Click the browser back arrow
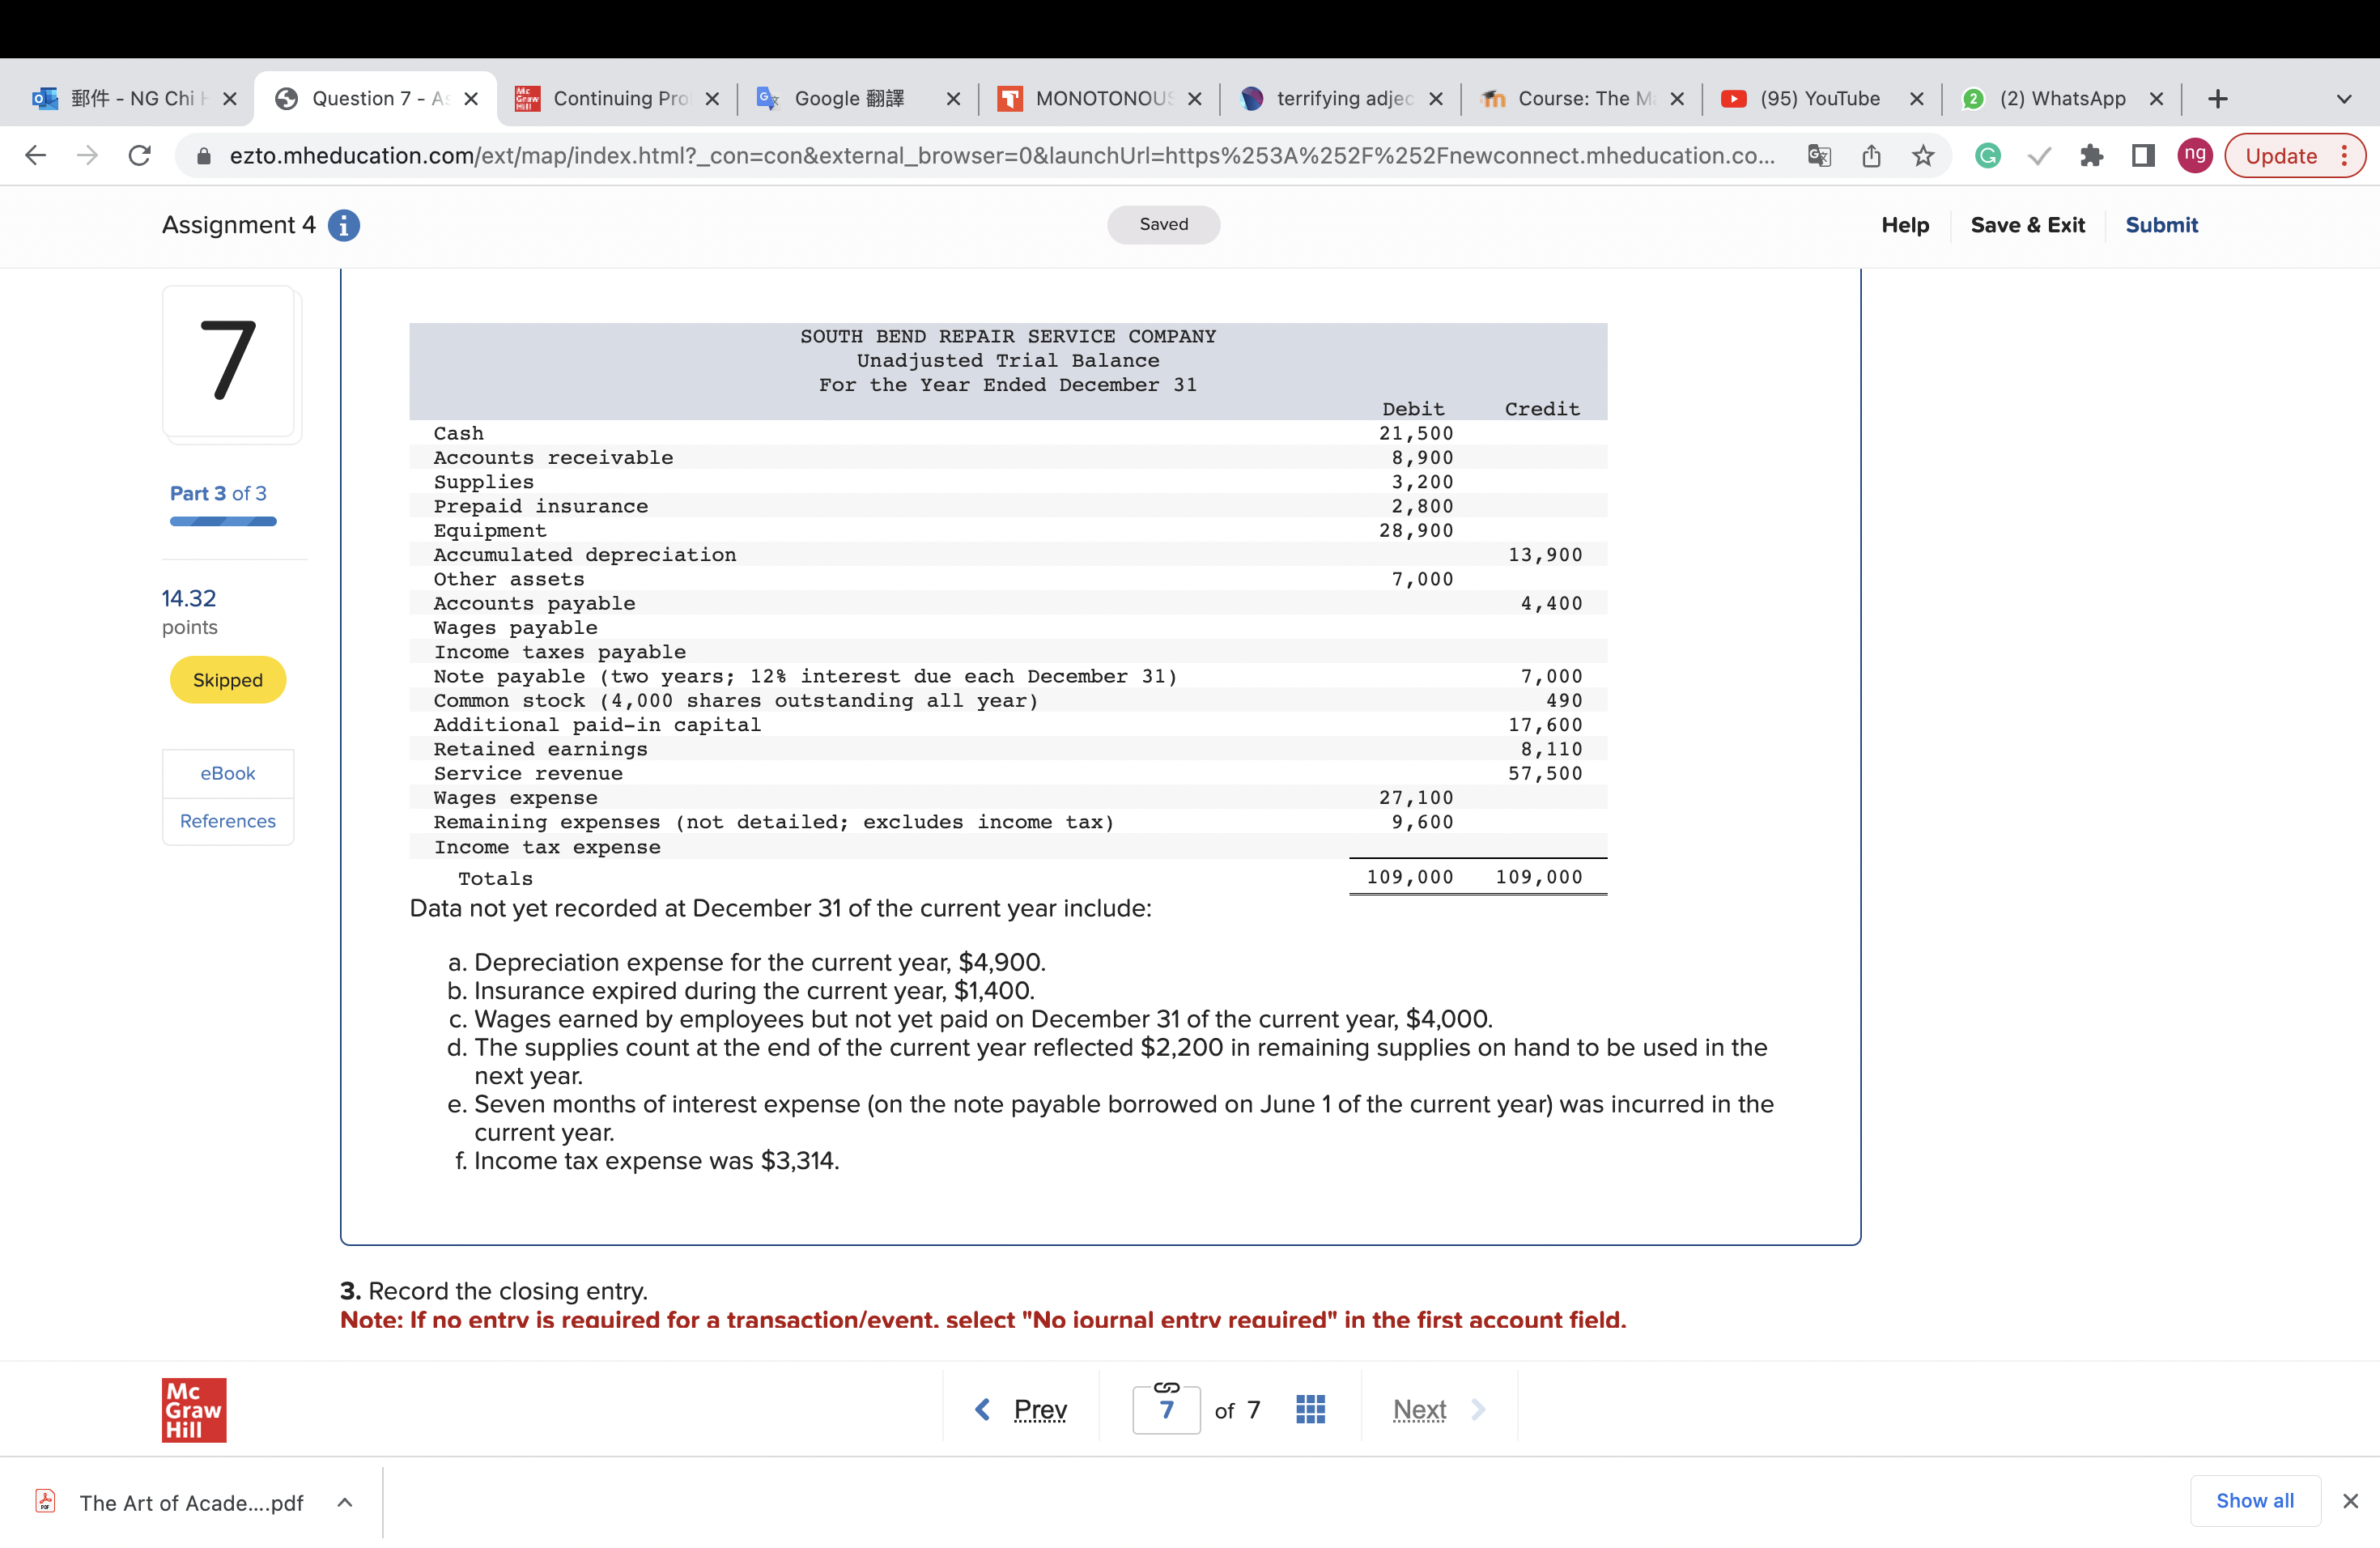Image resolution: width=2380 pixels, height=1548 pixels. 36,155
